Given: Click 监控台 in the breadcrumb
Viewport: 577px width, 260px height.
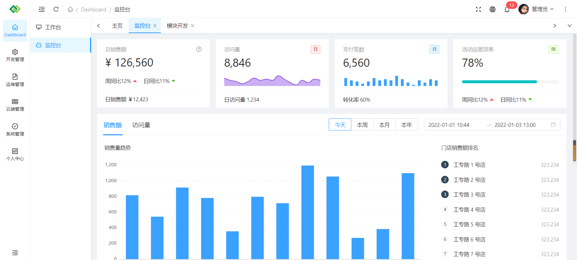Looking at the screenshot, I should (x=122, y=9).
